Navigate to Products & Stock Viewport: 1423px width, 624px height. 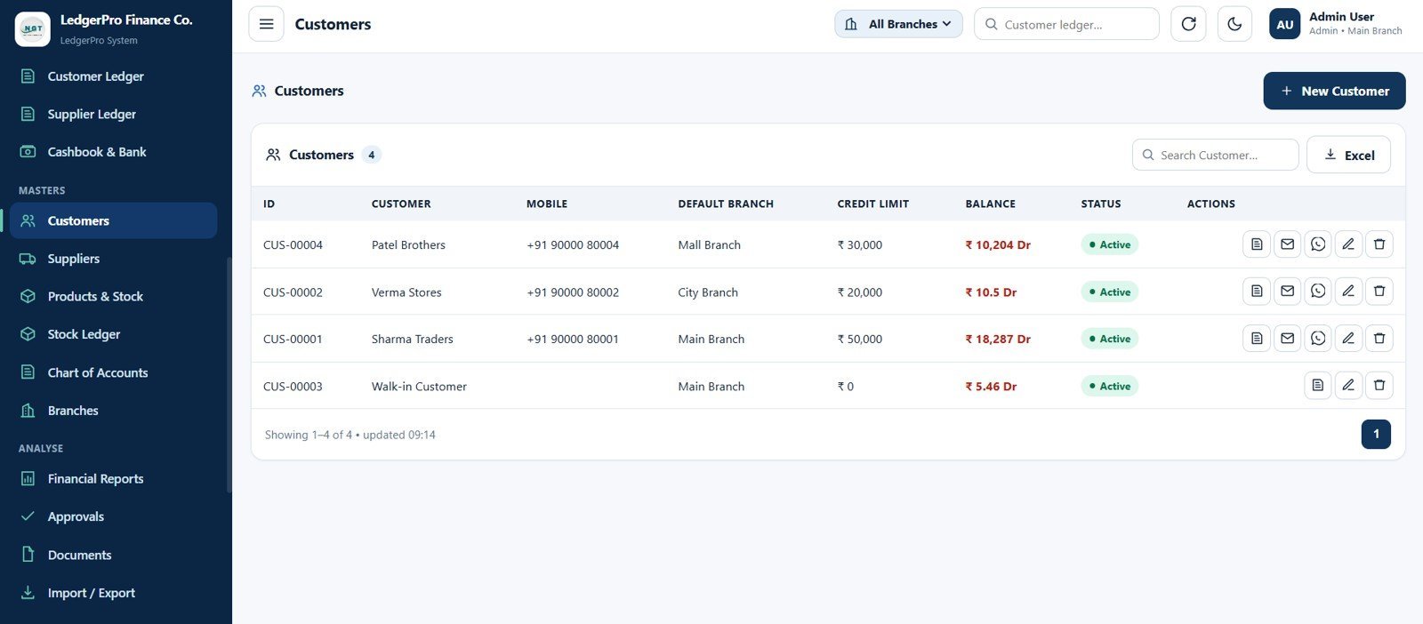[x=113, y=296]
